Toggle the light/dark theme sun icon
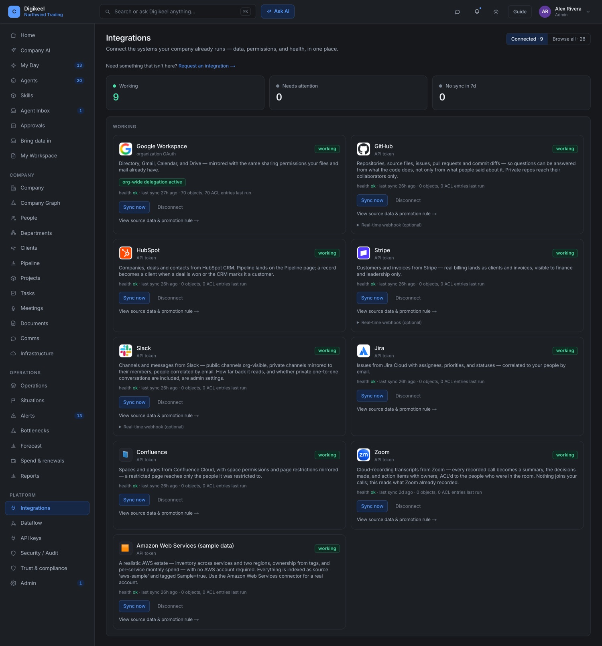The width and height of the screenshot is (602, 646). tap(496, 12)
